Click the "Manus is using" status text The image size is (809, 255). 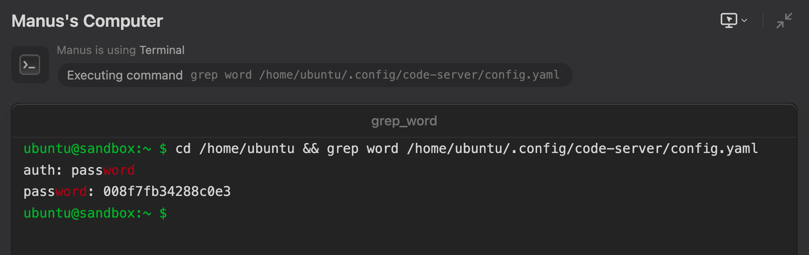pyautogui.click(x=96, y=50)
